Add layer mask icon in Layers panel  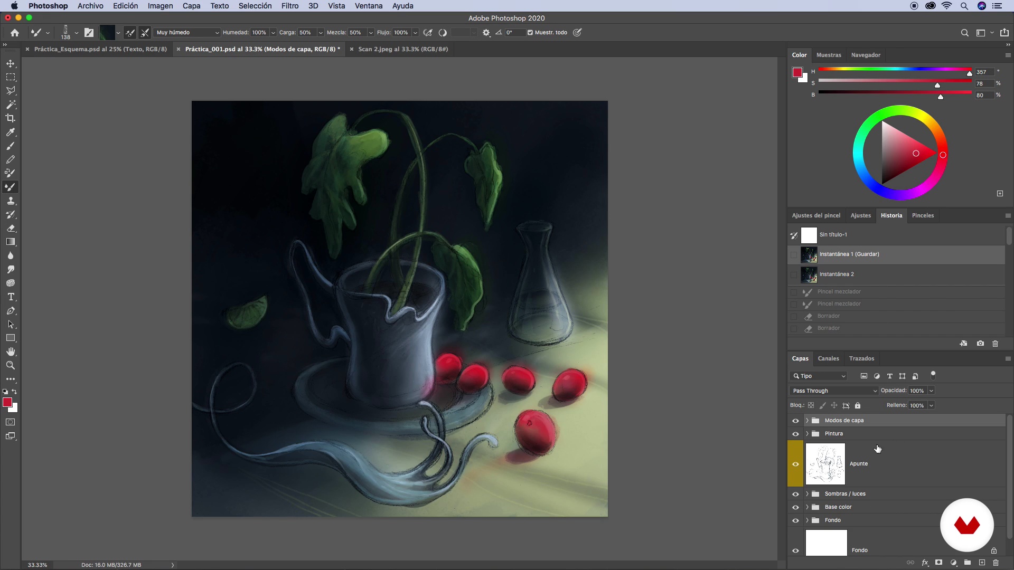(939, 563)
